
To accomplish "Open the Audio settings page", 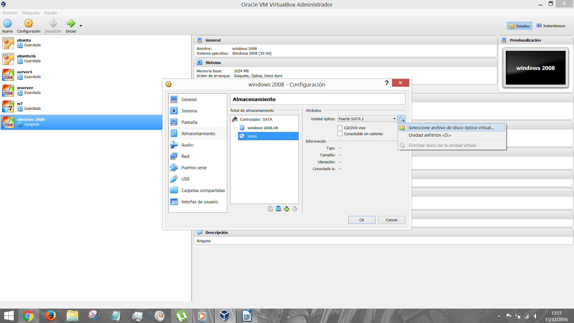I will pyautogui.click(x=187, y=145).
